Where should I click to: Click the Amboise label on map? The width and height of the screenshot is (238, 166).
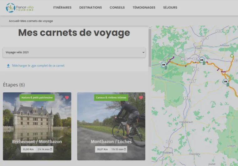pos(225,45)
